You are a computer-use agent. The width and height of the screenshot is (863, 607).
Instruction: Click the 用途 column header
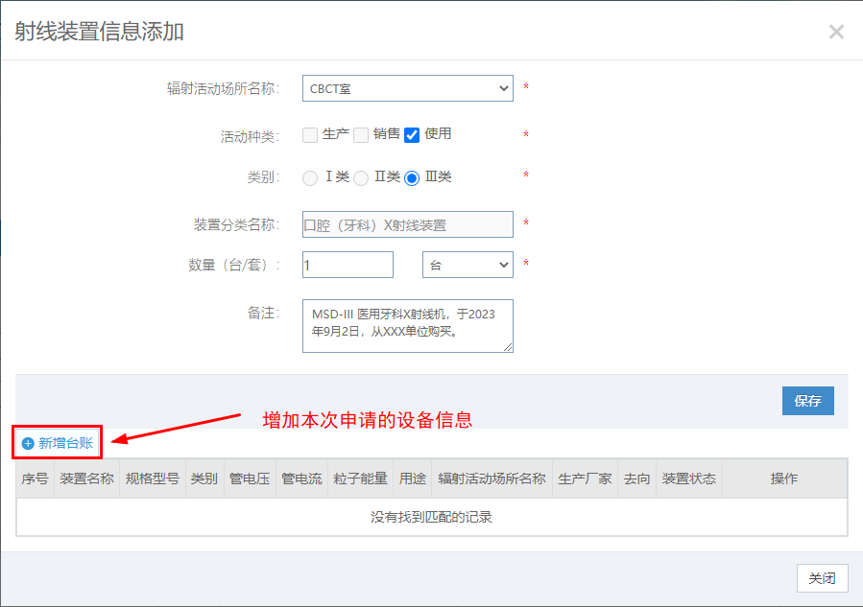[x=413, y=479]
